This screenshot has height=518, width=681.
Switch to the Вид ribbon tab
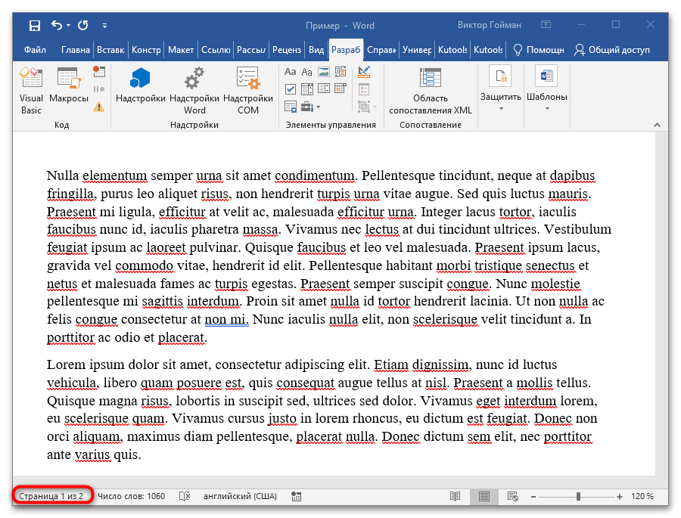[x=316, y=50]
